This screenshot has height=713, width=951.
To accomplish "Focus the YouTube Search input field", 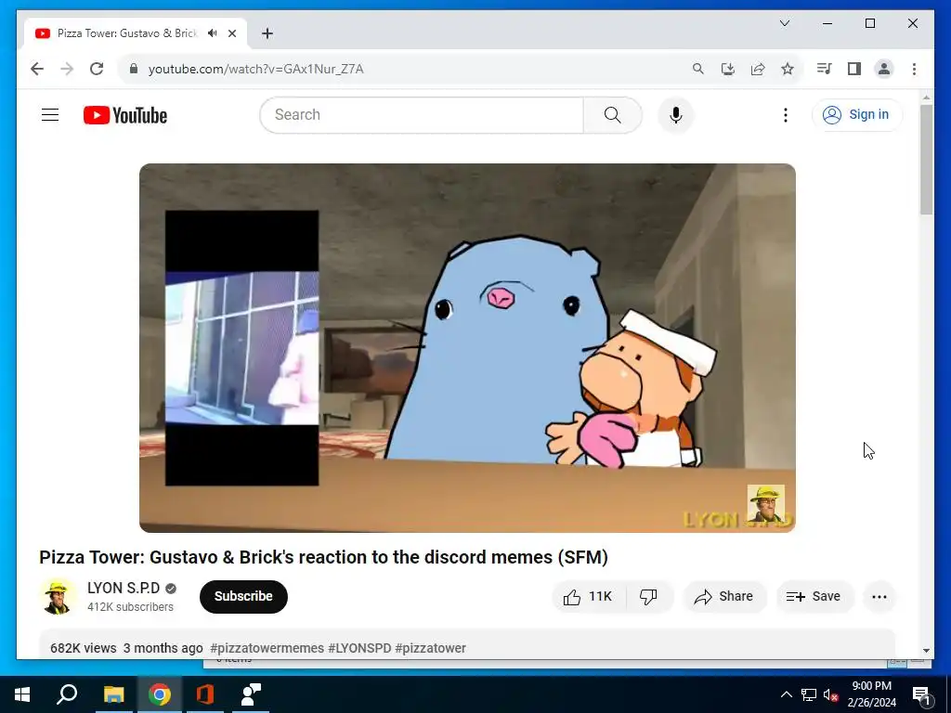I will pyautogui.click(x=423, y=114).
